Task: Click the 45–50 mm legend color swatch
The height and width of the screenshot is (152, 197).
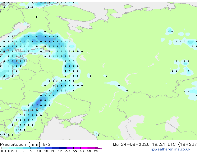Action: [91, 148]
